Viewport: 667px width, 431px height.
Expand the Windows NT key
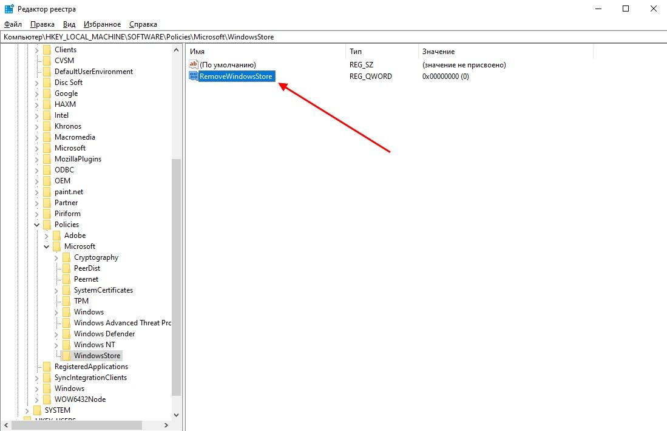[56, 345]
